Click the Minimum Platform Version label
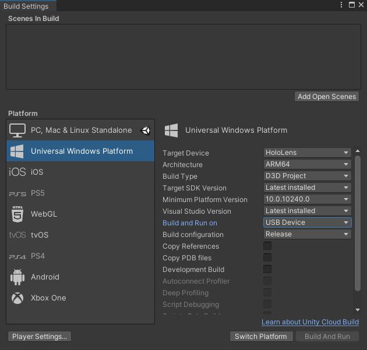This screenshot has width=367, height=350. (205, 200)
